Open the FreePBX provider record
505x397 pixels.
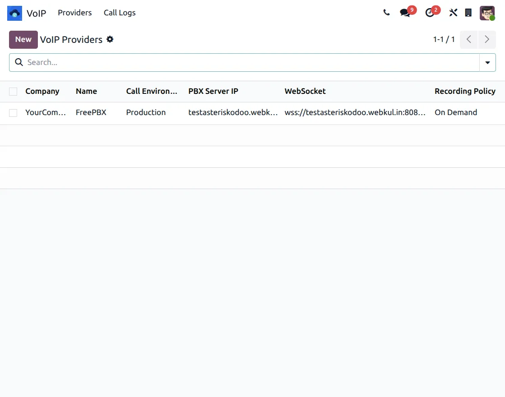[91, 112]
